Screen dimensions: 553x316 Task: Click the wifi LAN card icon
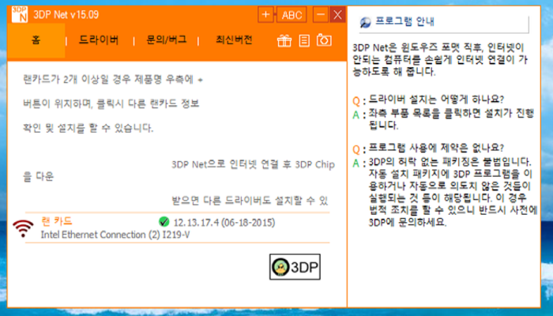[x=23, y=228]
